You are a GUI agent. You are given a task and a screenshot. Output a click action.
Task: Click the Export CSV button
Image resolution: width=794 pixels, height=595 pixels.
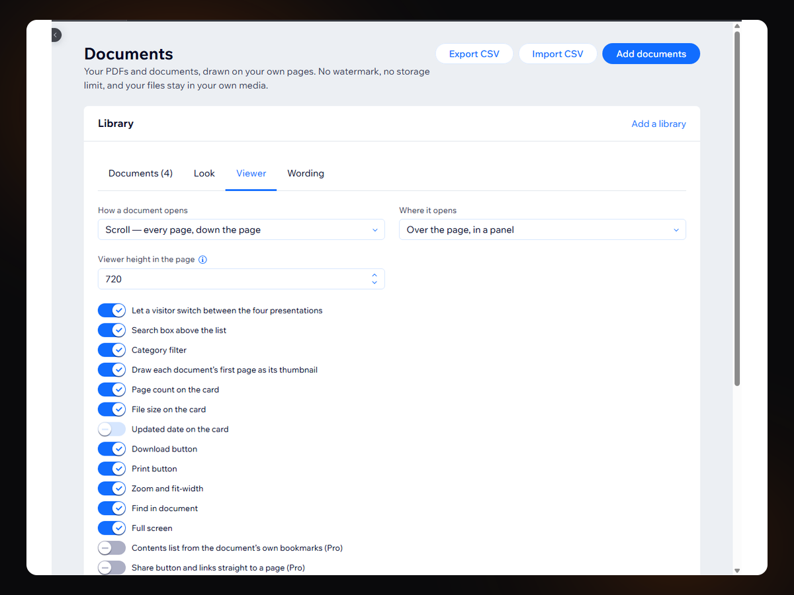pyautogui.click(x=474, y=54)
